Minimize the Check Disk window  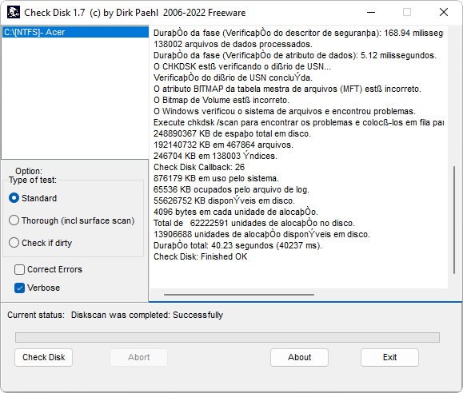coord(371,13)
